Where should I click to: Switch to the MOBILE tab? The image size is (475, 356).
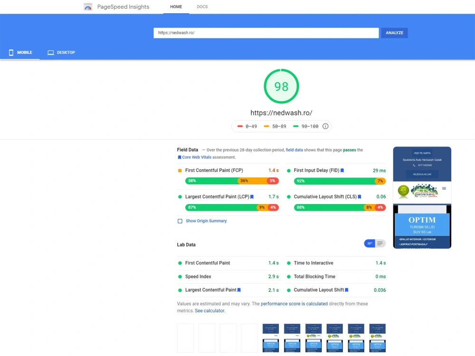(20, 52)
